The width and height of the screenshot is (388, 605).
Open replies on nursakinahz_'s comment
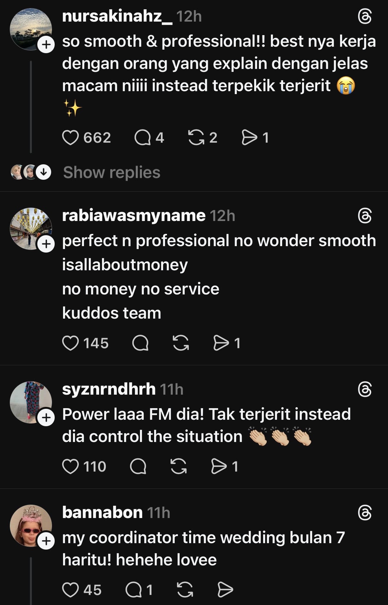coord(143,138)
